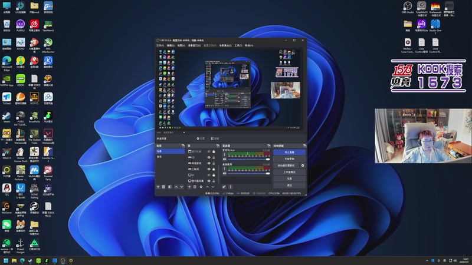The width and height of the screenshot is (472, 265).
Task: Open advanced audio properties gears icon
Action: 224,187
